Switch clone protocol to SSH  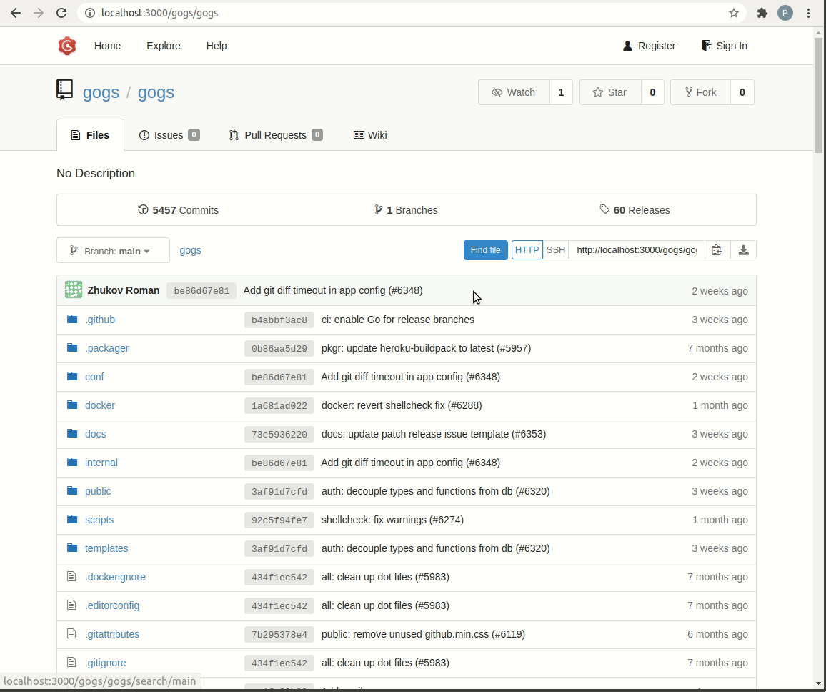coord(556,250)
